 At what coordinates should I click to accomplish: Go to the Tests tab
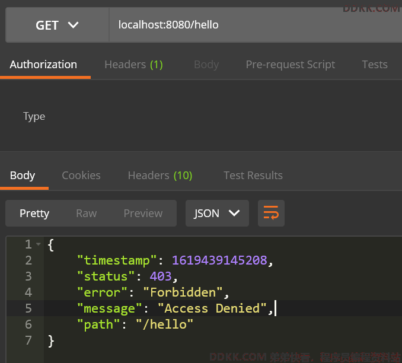374,65
